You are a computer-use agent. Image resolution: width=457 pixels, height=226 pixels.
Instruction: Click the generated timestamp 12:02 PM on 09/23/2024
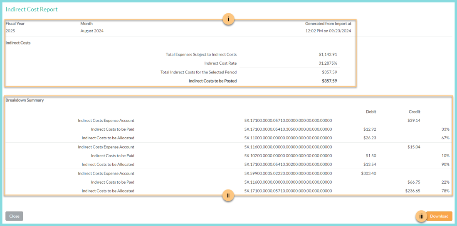pyautogui.click(x=328, y=31)
